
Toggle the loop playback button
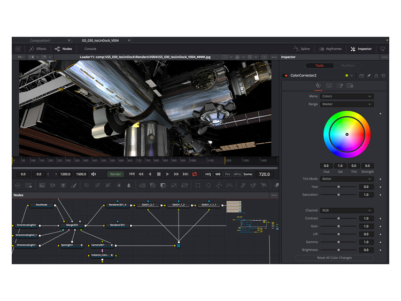pos(195,174)
